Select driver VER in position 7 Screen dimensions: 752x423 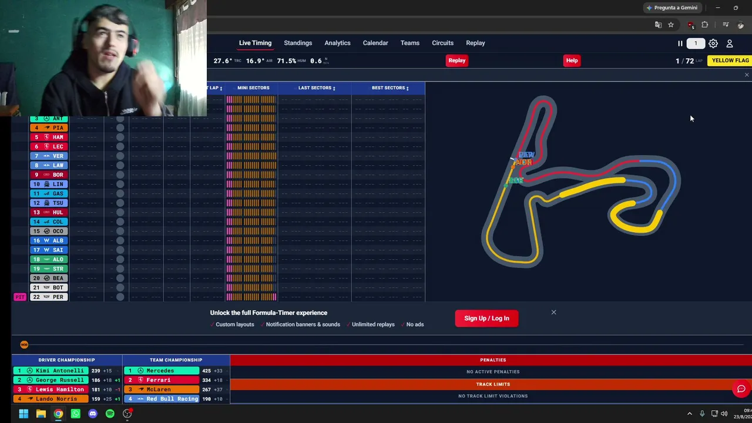click(x=48, y=156)
